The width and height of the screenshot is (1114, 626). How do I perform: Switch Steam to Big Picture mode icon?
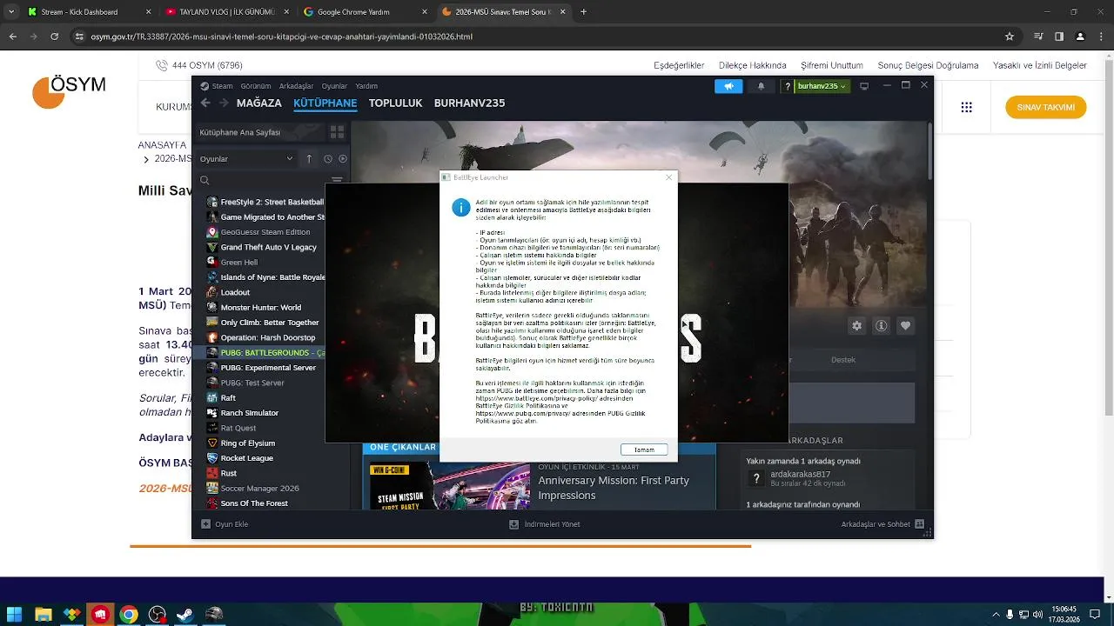point(864,86)
